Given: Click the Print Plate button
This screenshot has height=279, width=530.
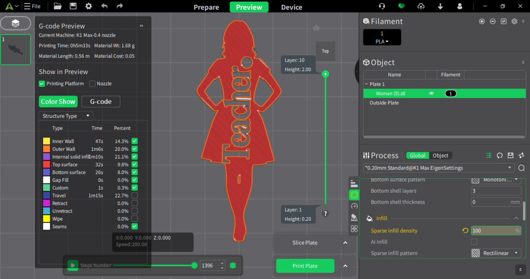Looking at the screenshot, I should click(x=305, y=266).
